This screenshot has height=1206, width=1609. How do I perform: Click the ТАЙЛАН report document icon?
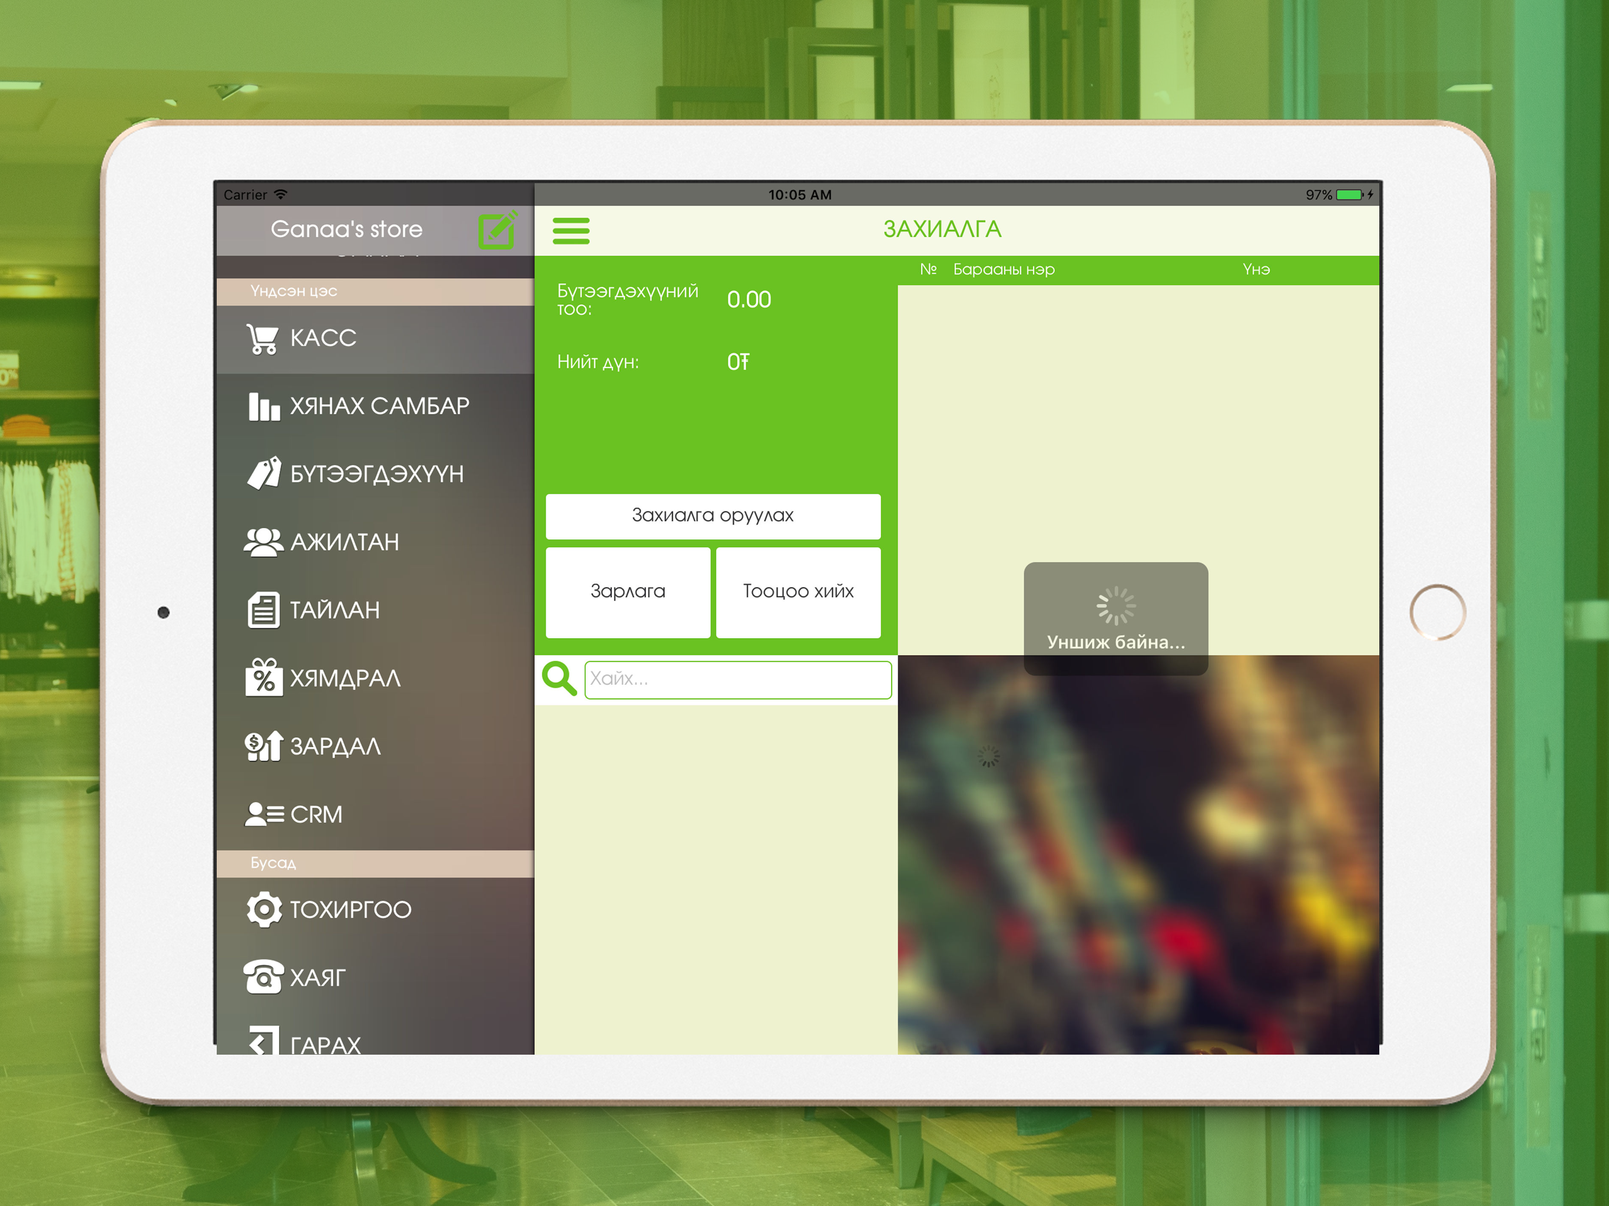tap(263, 609)
